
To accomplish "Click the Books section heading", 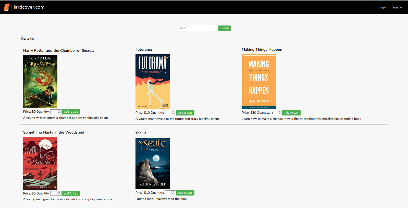I will pyautogui.click(x=27, y=38).
